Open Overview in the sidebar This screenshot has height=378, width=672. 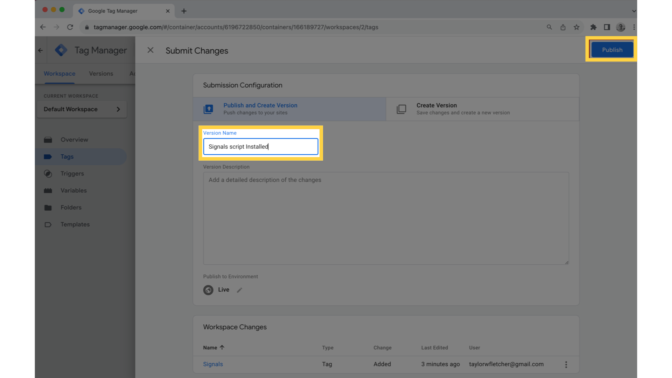point(81,140)
